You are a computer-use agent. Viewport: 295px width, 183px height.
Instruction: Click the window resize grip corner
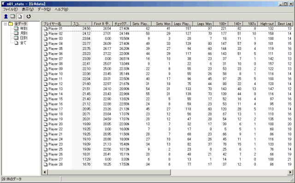click(x=292, y=180)
